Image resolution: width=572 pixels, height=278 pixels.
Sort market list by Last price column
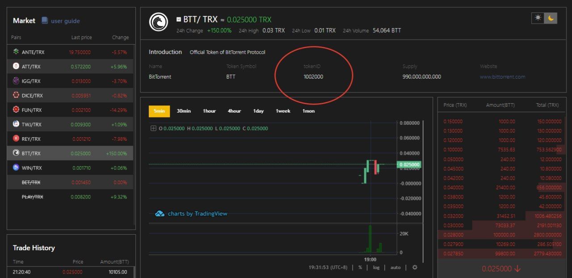(81, 37)
